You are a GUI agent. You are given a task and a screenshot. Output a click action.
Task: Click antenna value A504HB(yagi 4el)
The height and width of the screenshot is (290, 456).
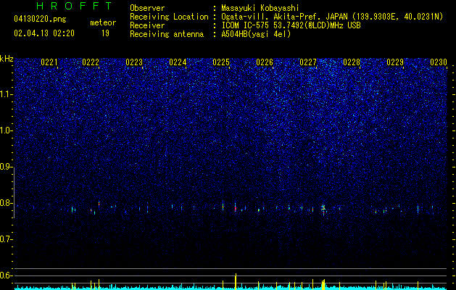[x=256, y=34]
